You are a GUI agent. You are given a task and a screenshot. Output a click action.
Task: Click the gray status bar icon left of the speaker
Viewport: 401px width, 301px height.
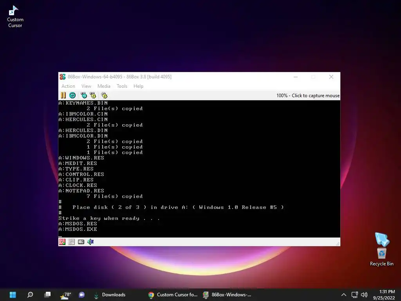coord(81,241)
